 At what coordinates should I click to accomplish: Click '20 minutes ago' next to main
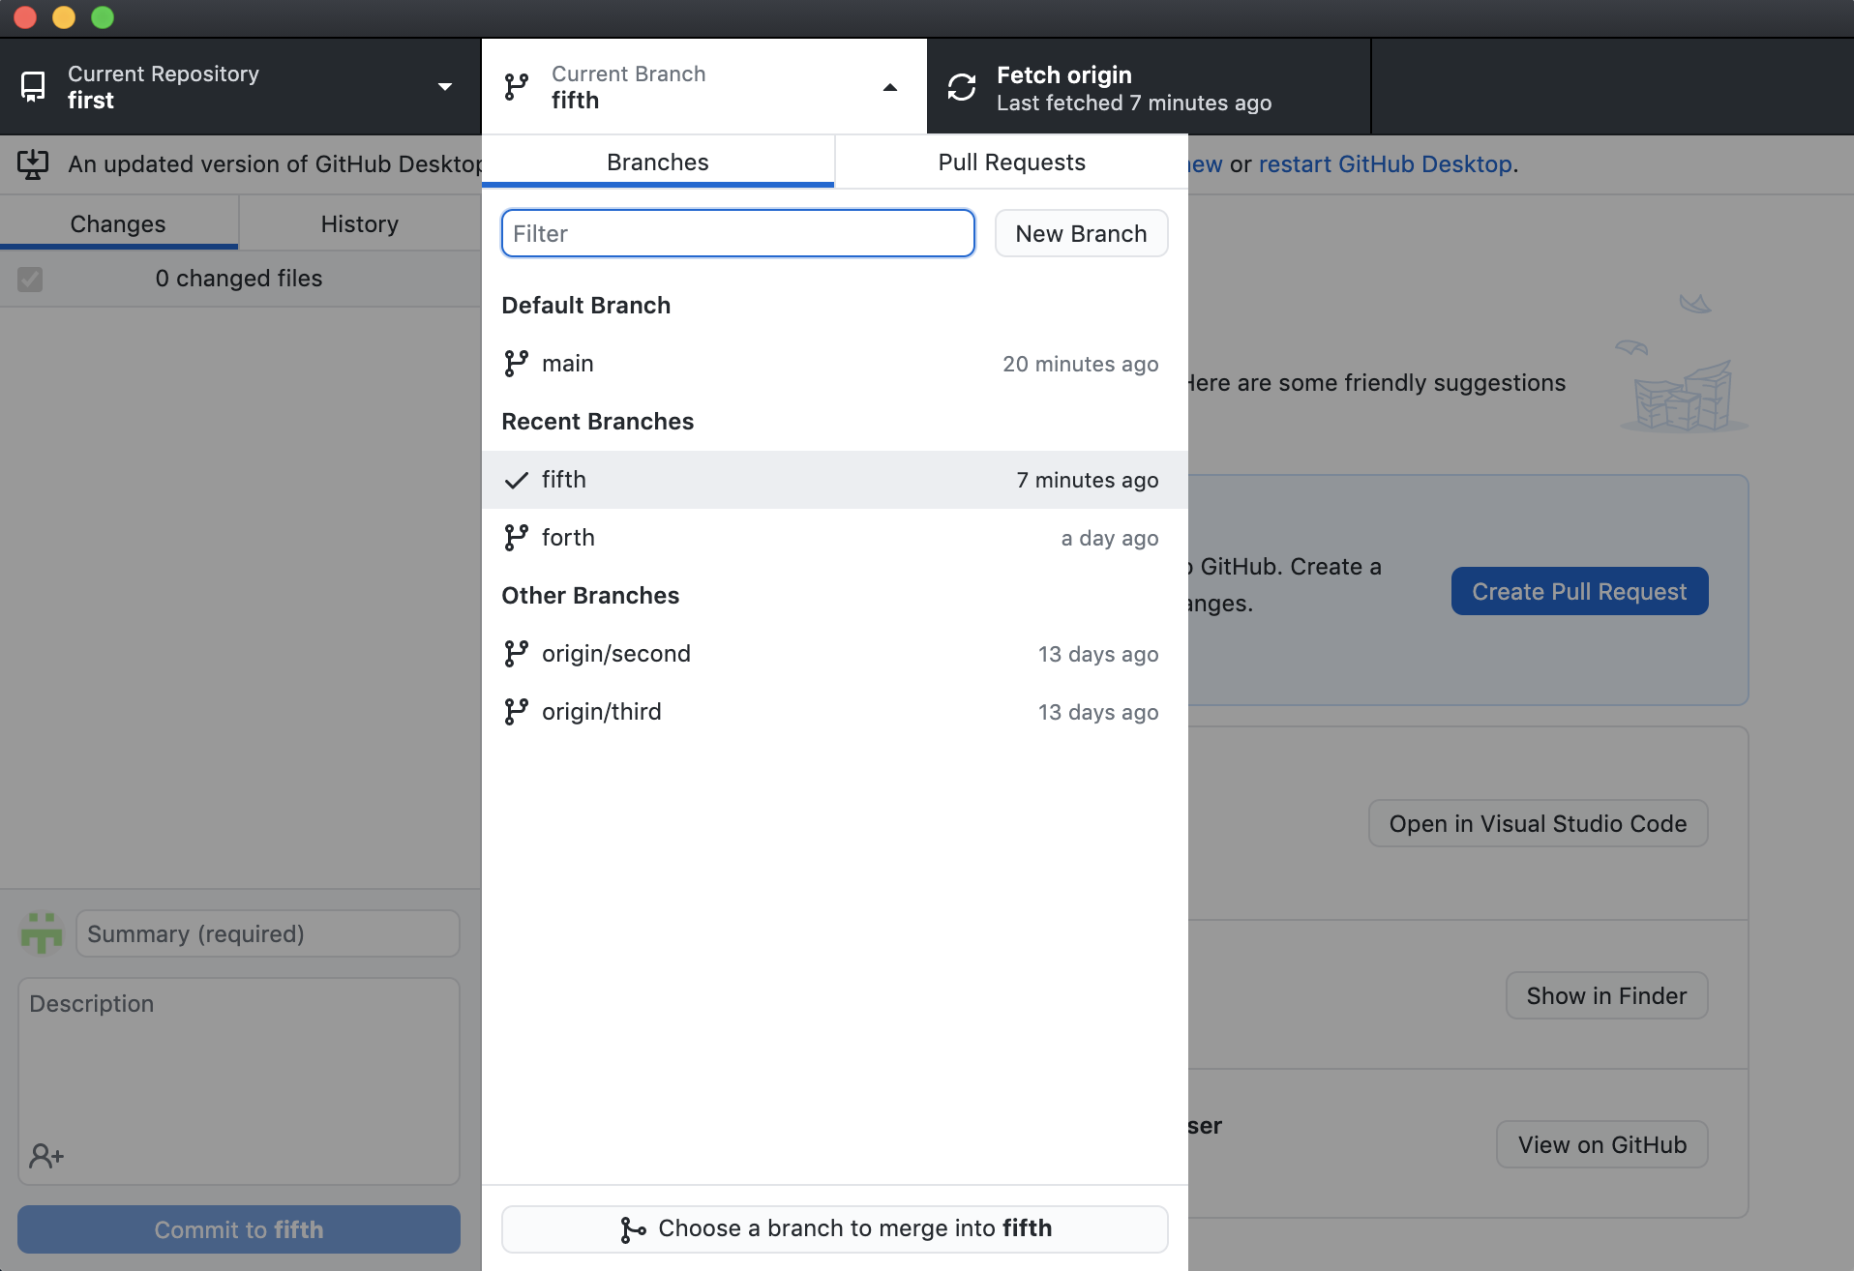point(1080,364)
